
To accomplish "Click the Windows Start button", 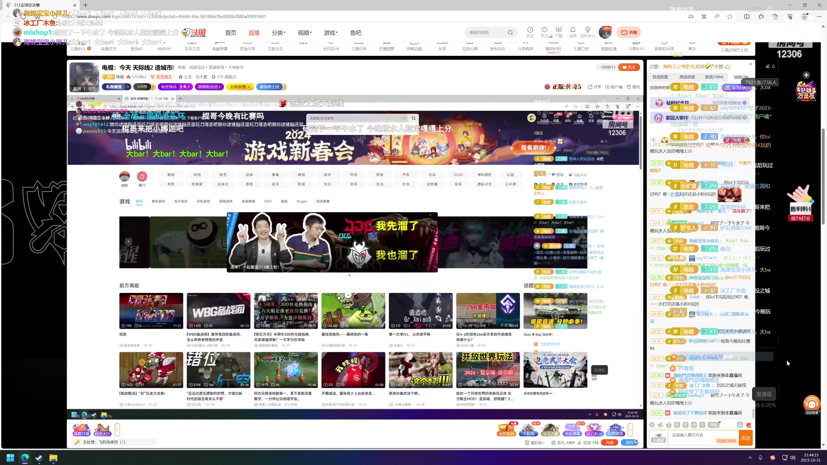I will click(x=11, y=458).
